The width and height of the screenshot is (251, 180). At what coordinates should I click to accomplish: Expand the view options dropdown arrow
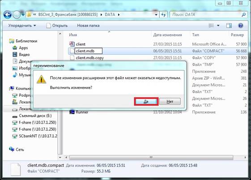point(218,26)
